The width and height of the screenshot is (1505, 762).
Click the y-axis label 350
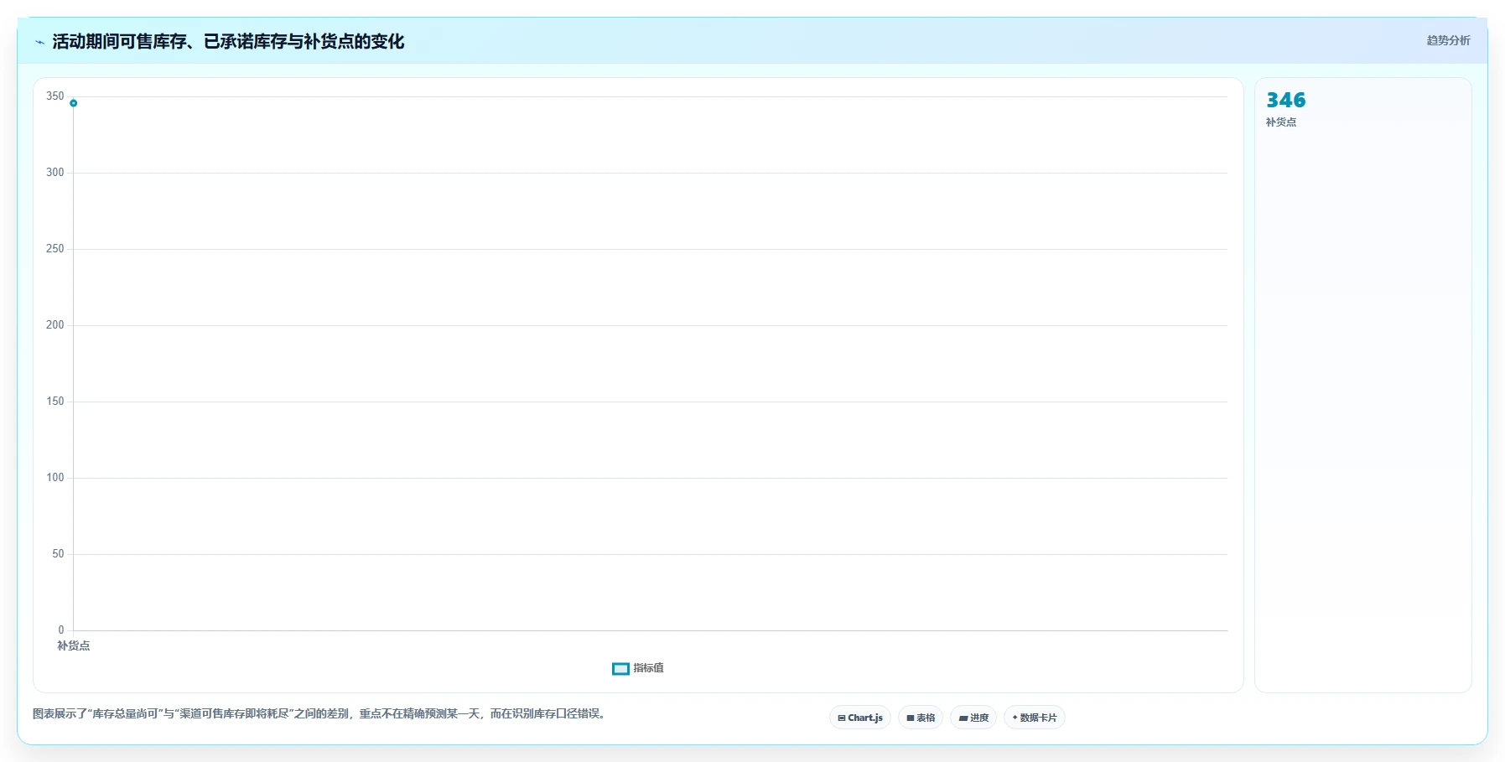55,96
